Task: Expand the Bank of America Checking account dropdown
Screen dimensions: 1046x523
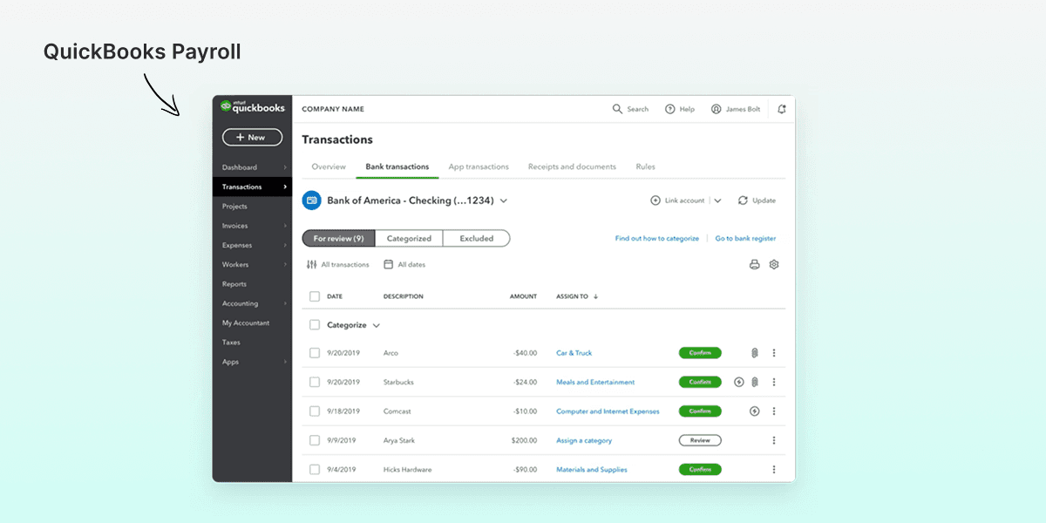Action: coord(504,200)
